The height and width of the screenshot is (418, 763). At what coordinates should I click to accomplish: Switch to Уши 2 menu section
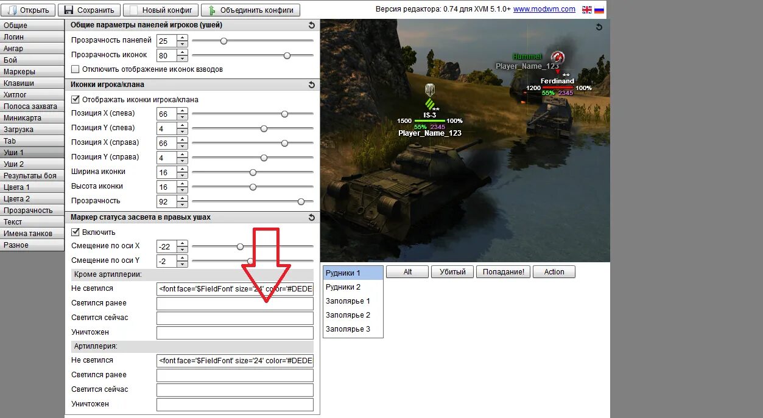(32, 164)
